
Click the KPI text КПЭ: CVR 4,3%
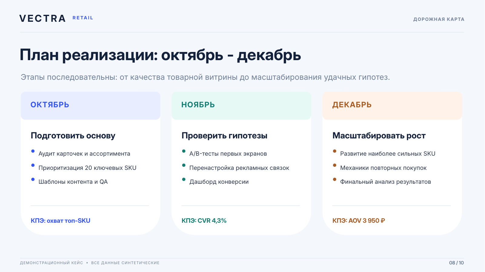coord(204,221)
